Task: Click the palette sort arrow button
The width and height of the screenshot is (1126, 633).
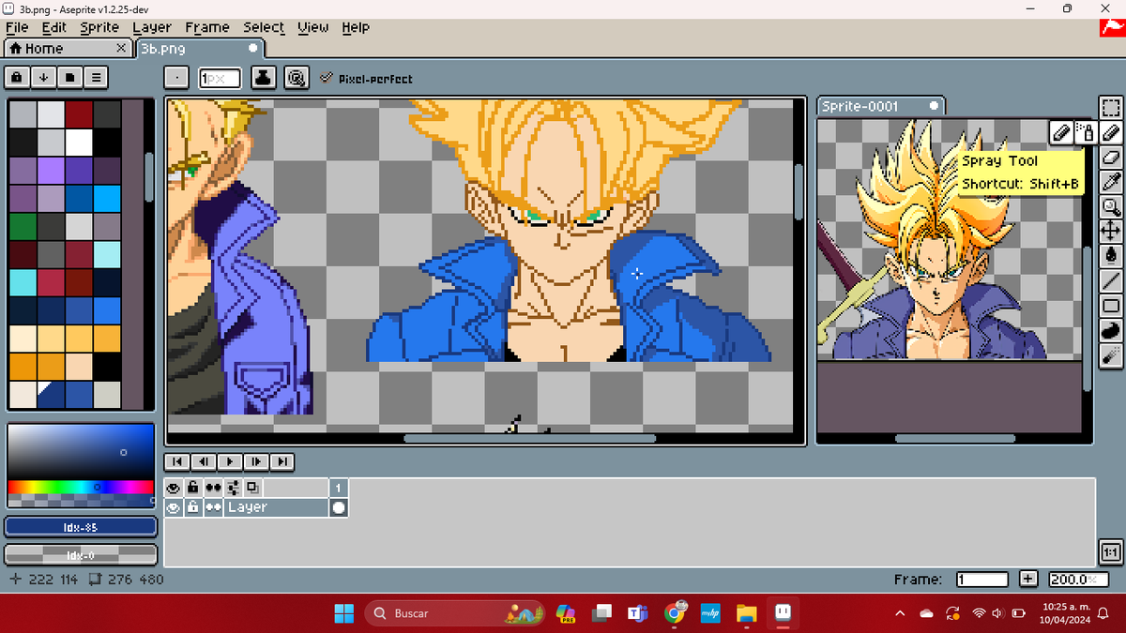Action: [x=43, y=77]
